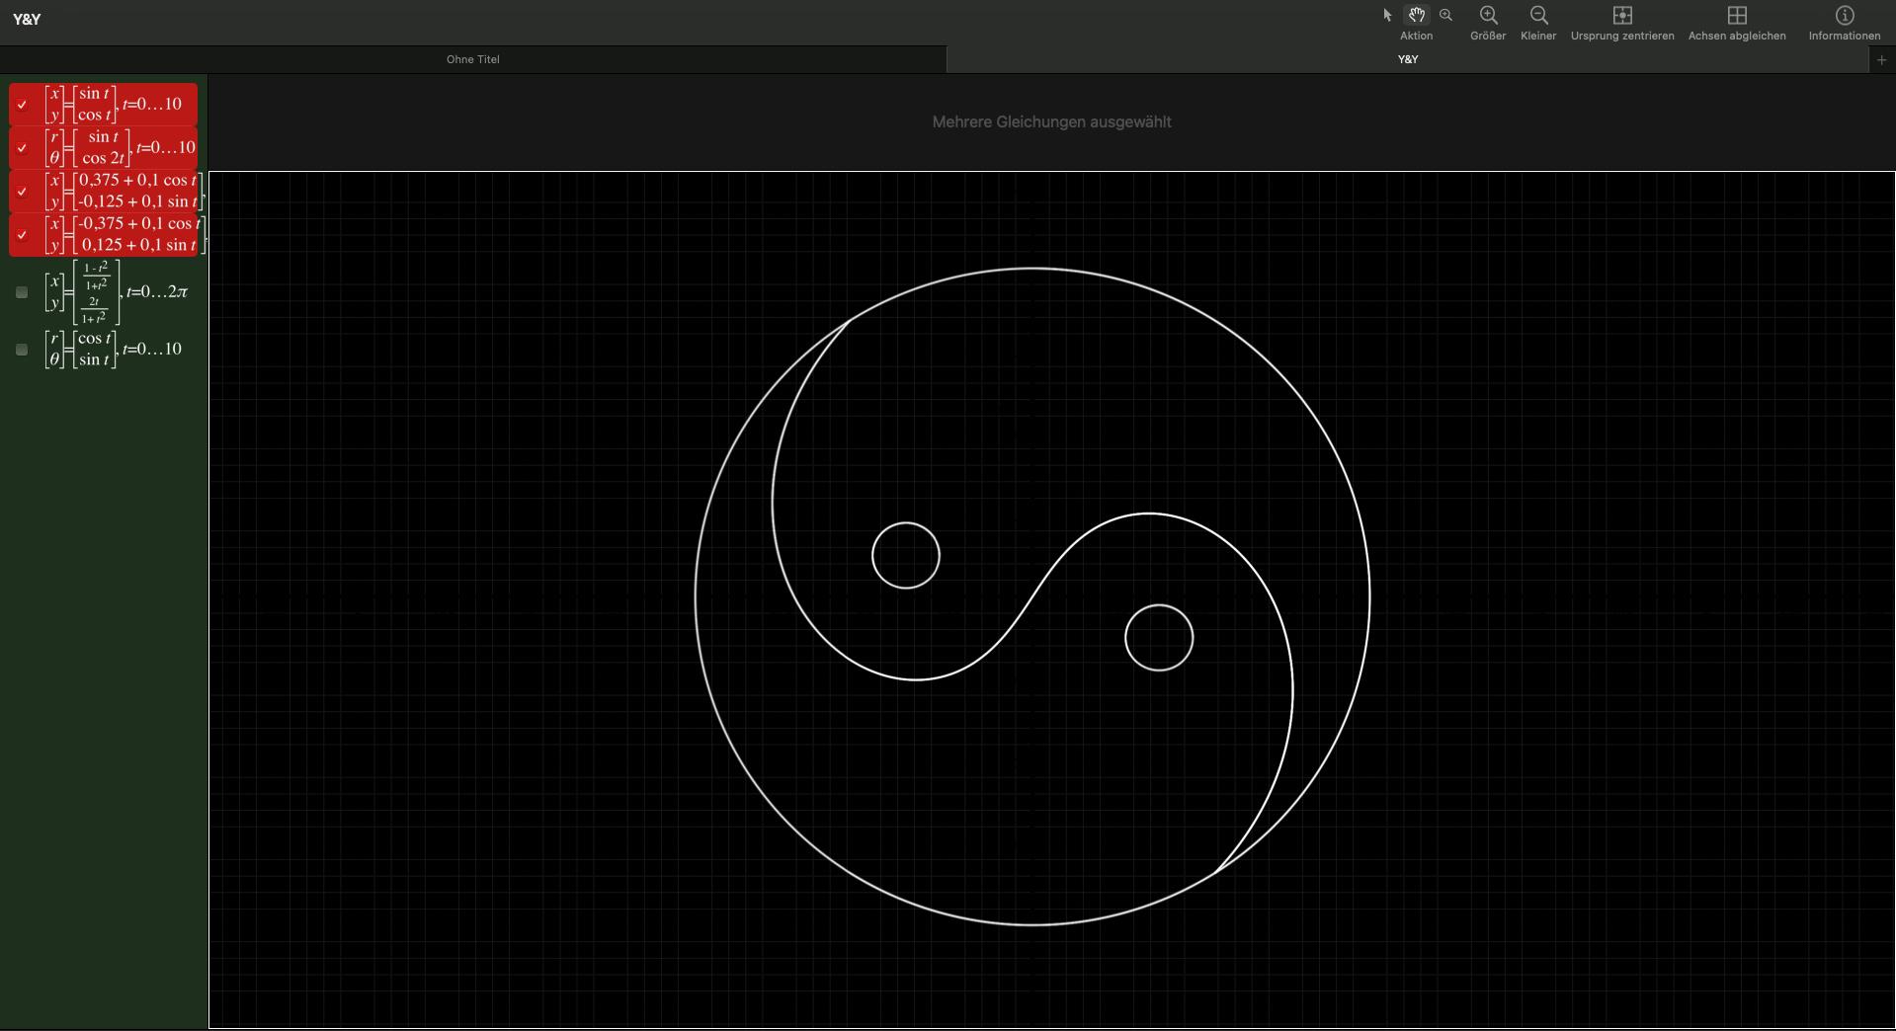Click Achsen abgleichen to align the axes
1896x1031 pixels.
(1738, 16)
